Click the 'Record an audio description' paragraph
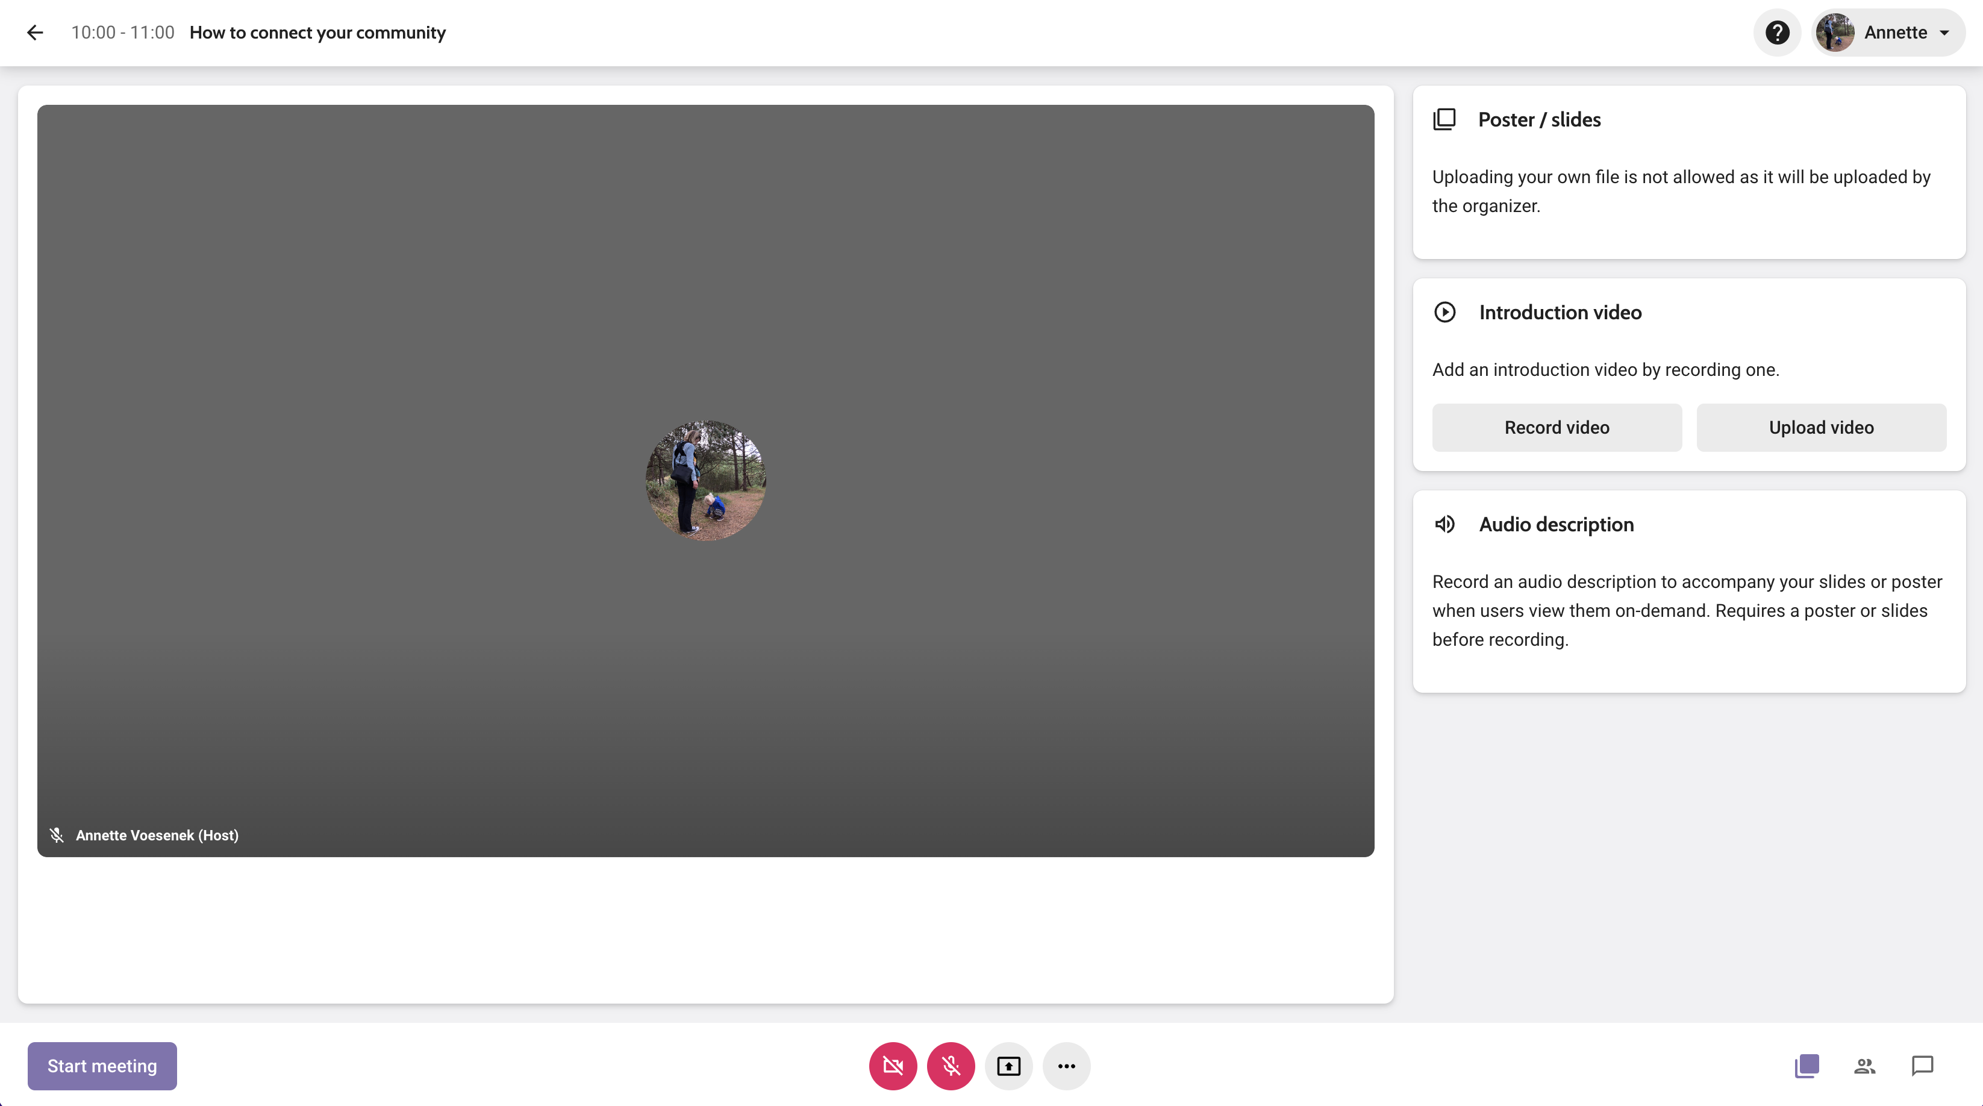 point(1687,610)
